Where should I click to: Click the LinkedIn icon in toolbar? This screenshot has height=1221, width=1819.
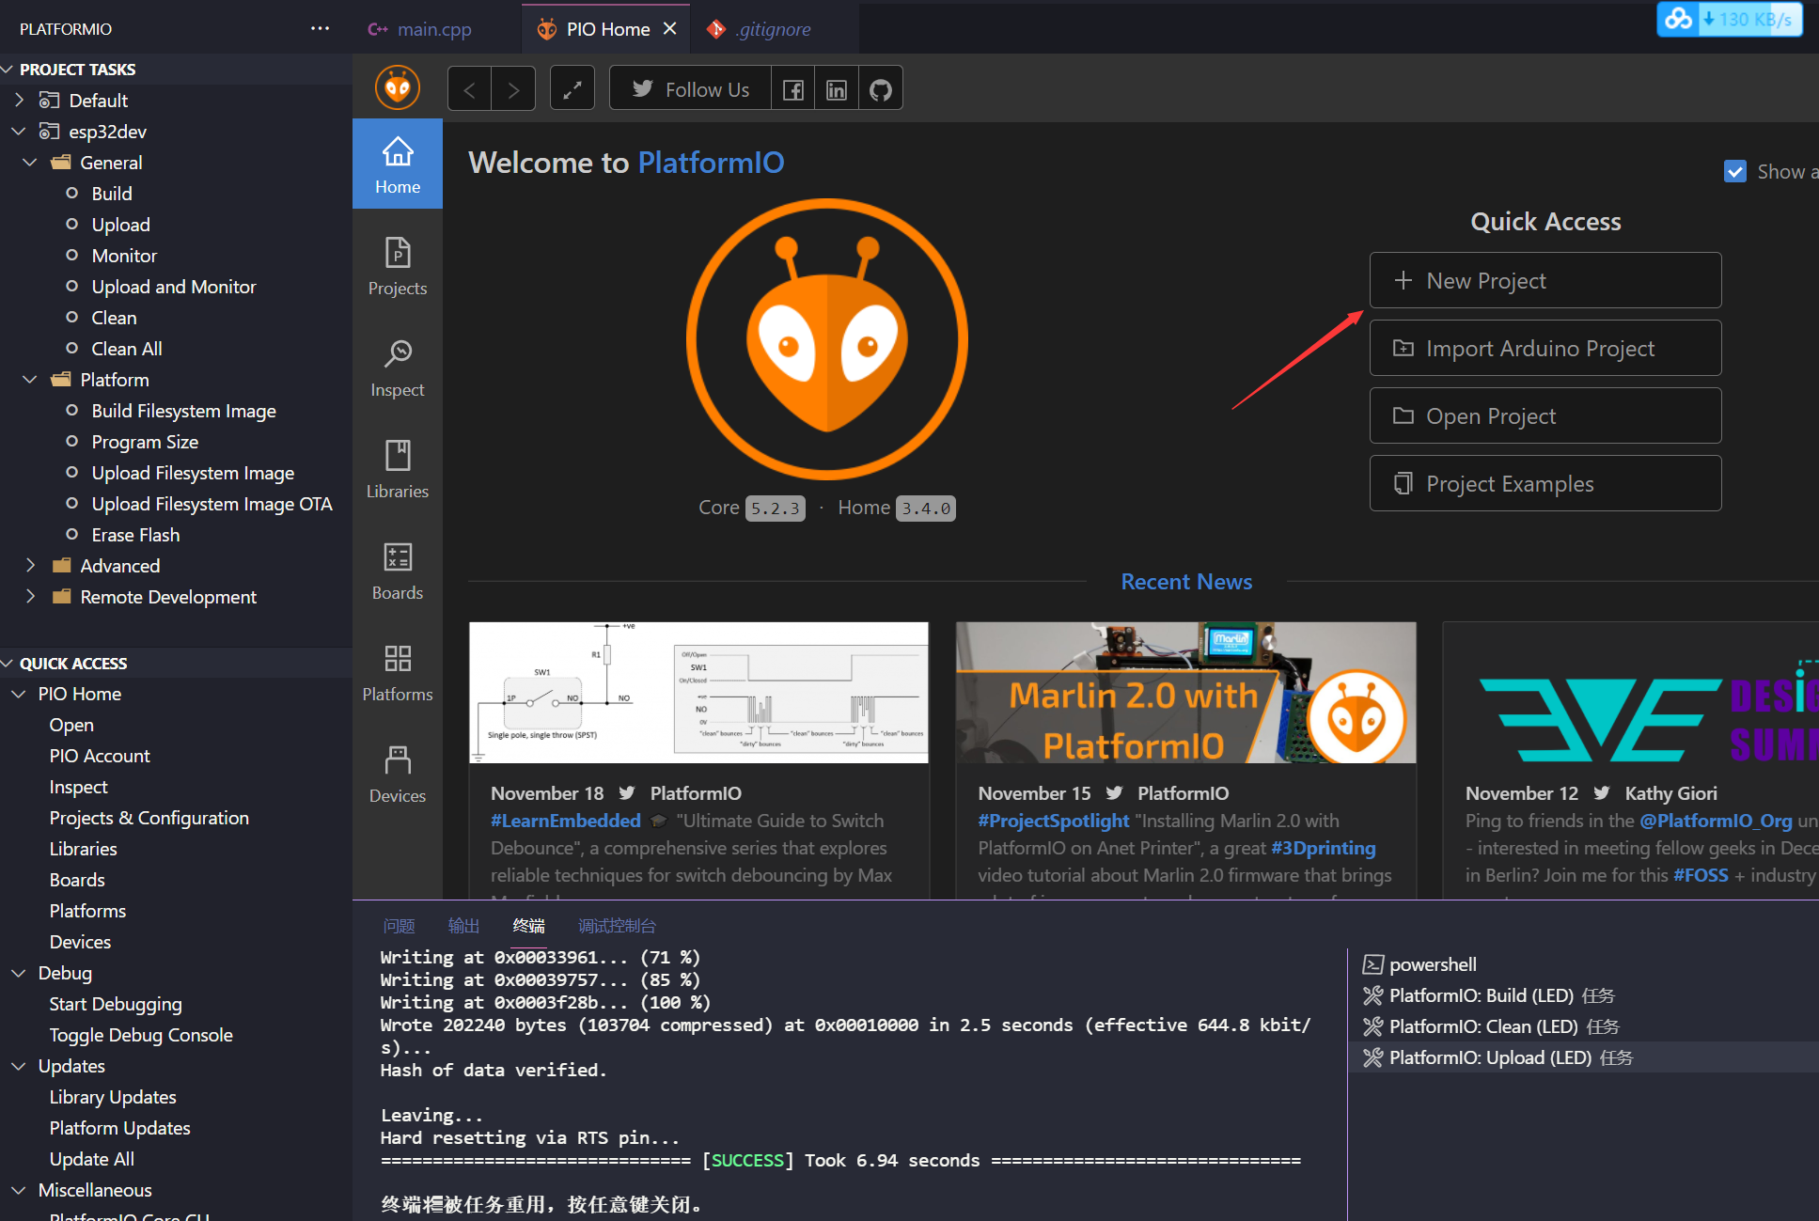click(836, 89)
